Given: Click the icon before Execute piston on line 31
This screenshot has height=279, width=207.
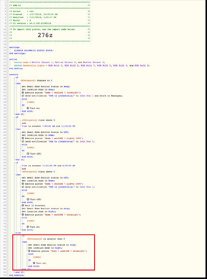Looking at the screenshot, I should coord(23,93).
